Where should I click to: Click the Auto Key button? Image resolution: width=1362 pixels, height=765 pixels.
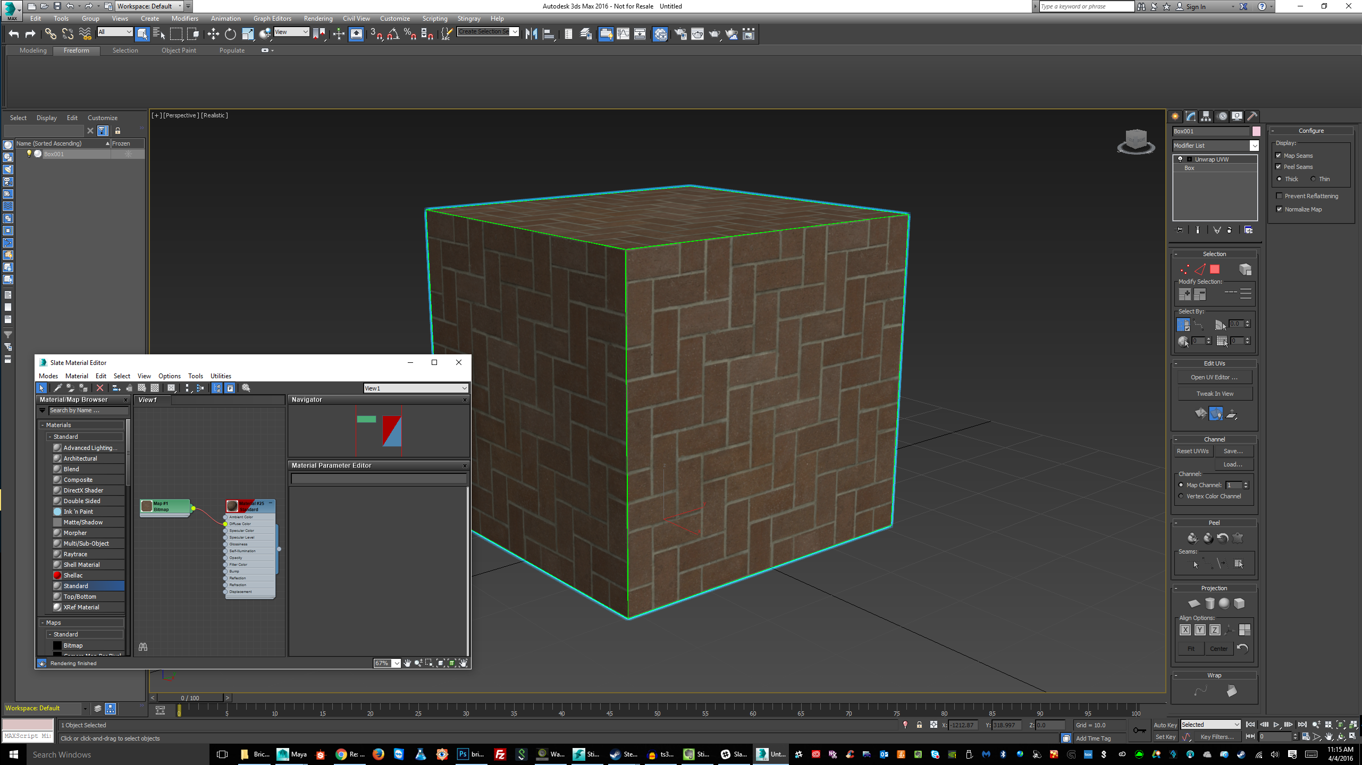coord(1165,725)
